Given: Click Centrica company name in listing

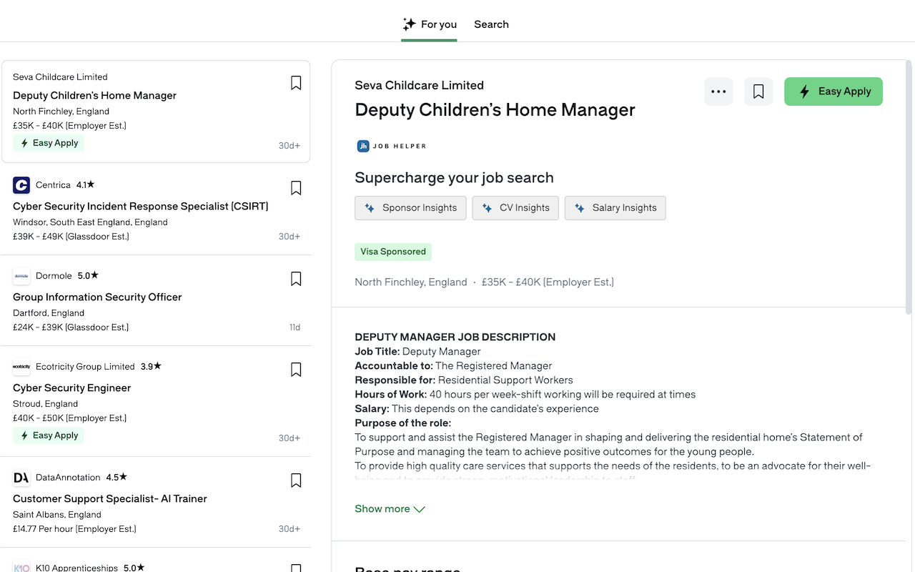Looking at the screenshot, I should [53, 185].
